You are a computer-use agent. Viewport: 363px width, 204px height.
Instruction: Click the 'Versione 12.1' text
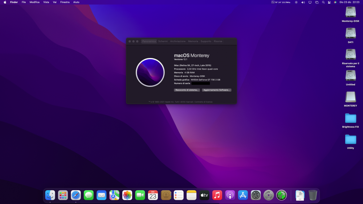[180, 59]
